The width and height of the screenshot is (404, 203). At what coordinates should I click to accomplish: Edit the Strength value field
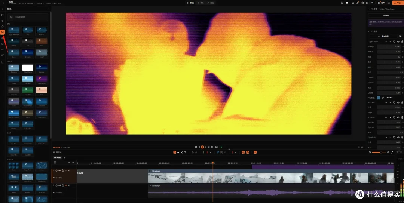click(389, 47)
